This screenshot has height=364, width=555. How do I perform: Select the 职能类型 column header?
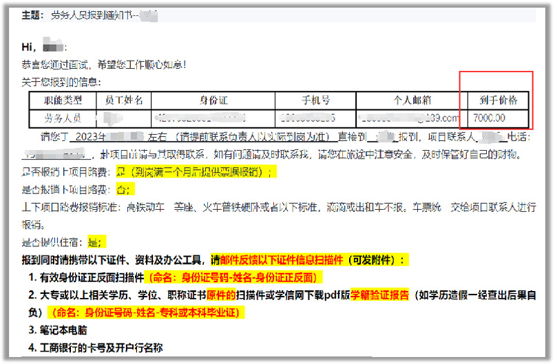point(63,100)
